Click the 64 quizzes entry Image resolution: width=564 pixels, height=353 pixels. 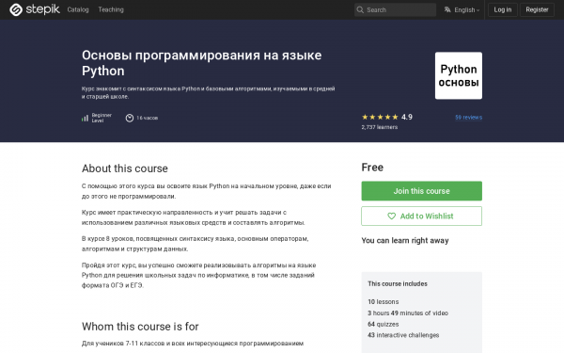click(384, 324)
